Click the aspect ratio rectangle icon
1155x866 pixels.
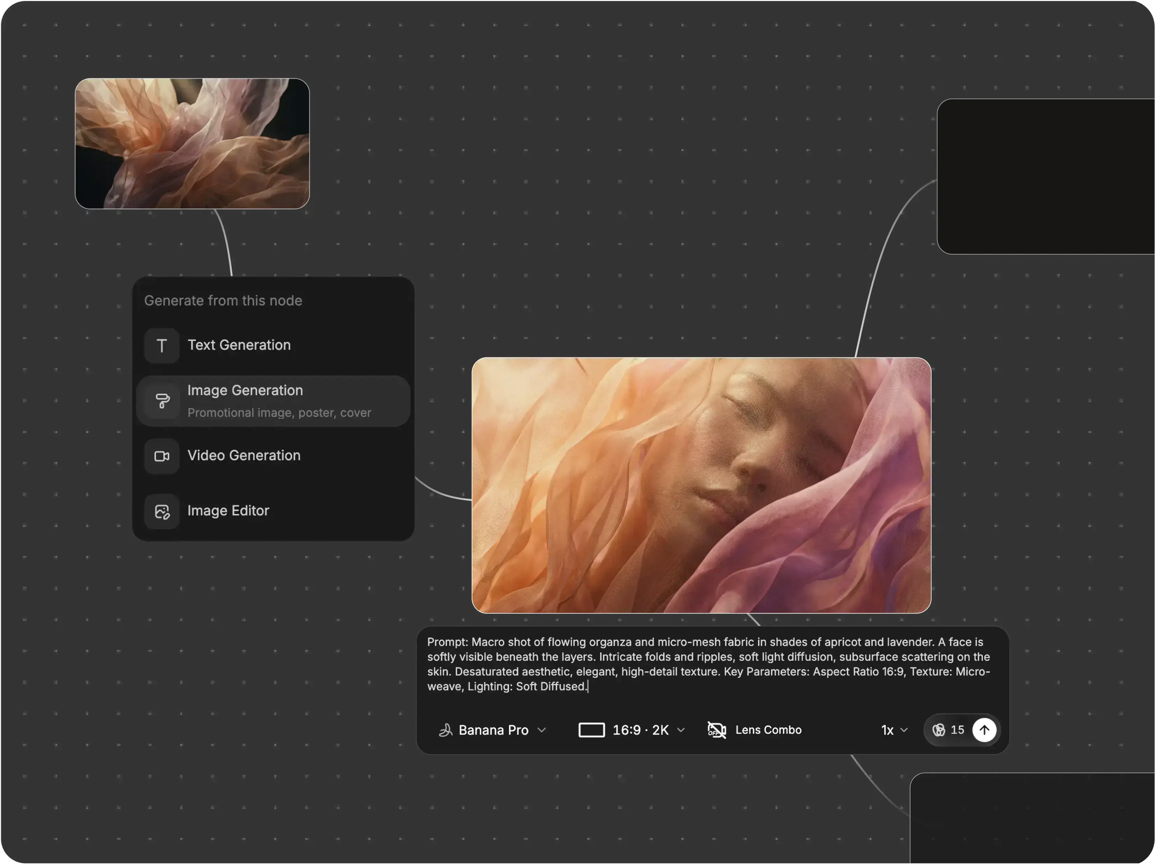click(591, 730)
